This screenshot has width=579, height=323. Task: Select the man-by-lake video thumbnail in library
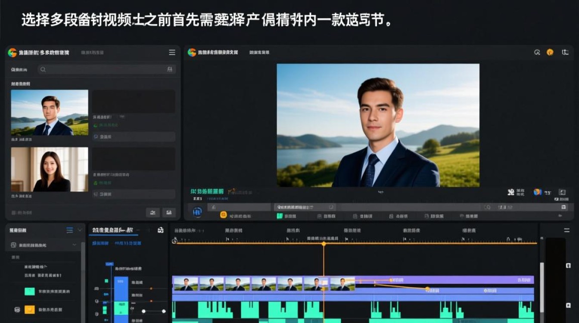(50, 112)
